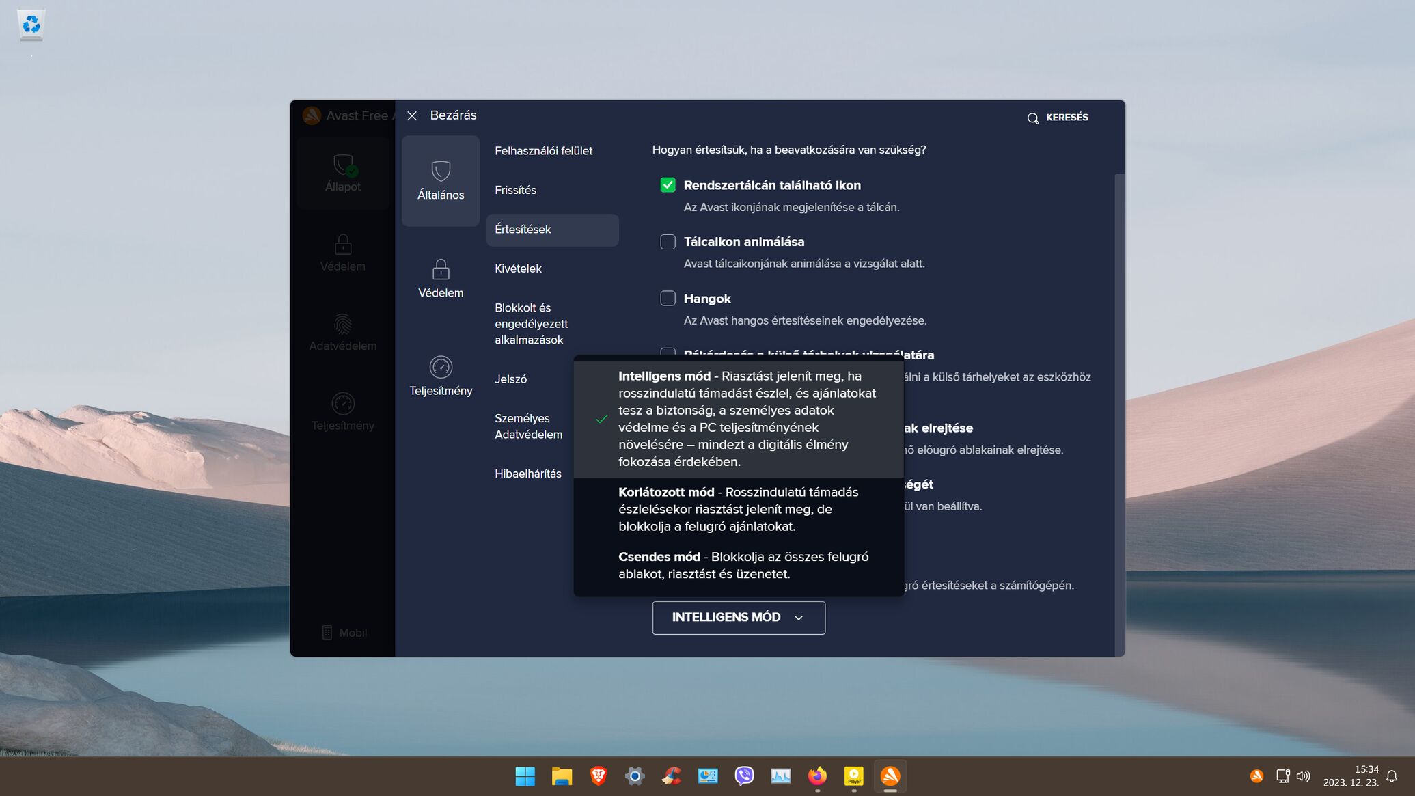Open the Védelem settings section with lock icon
Image resolution: width=1415 pixels, height=796 pixels.
(x=441, y=279)
